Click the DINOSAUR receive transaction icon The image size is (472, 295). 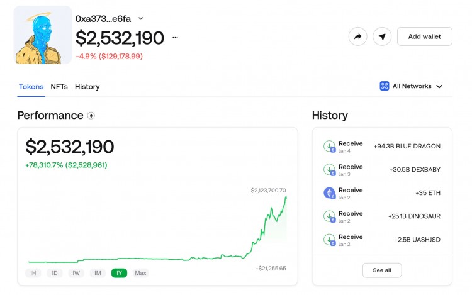pyautogui.click(x=329, y=216)
